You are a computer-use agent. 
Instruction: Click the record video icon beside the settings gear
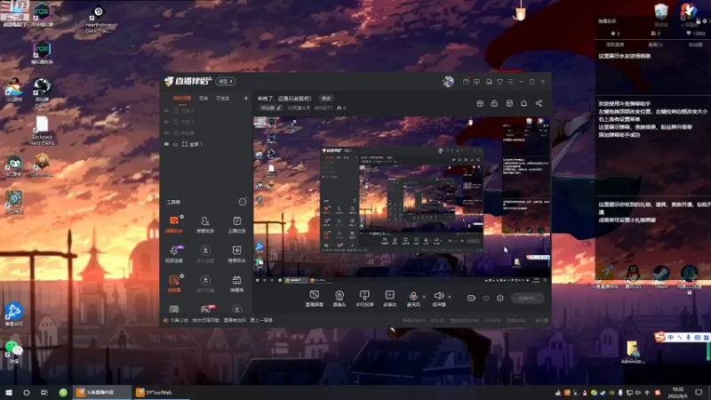[471, 298]
